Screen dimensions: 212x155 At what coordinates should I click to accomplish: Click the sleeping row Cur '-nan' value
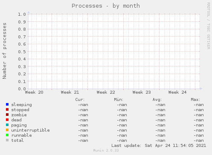[x=83, y=105]
